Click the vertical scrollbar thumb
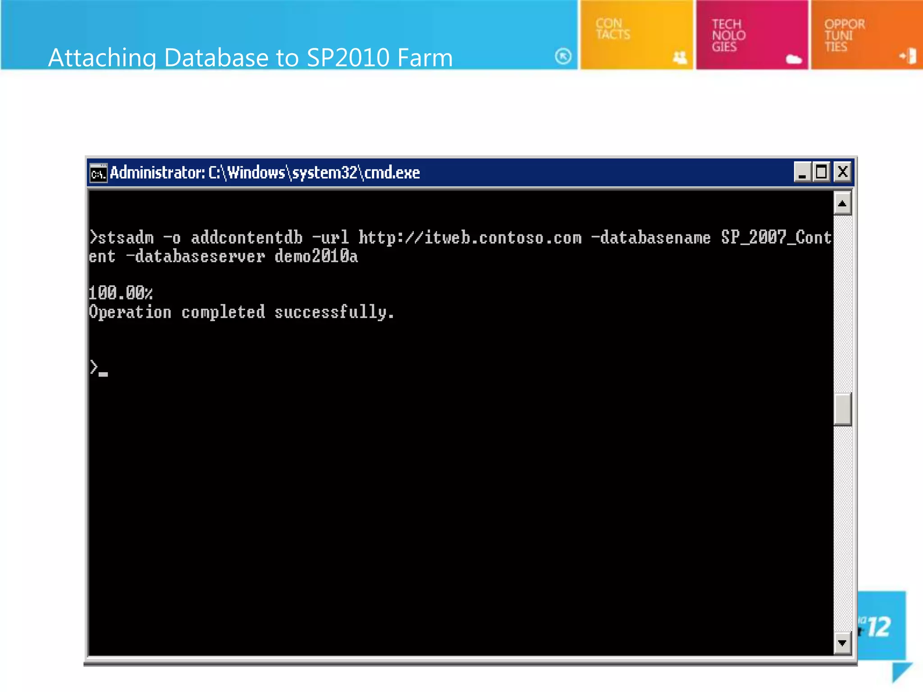 842,409
